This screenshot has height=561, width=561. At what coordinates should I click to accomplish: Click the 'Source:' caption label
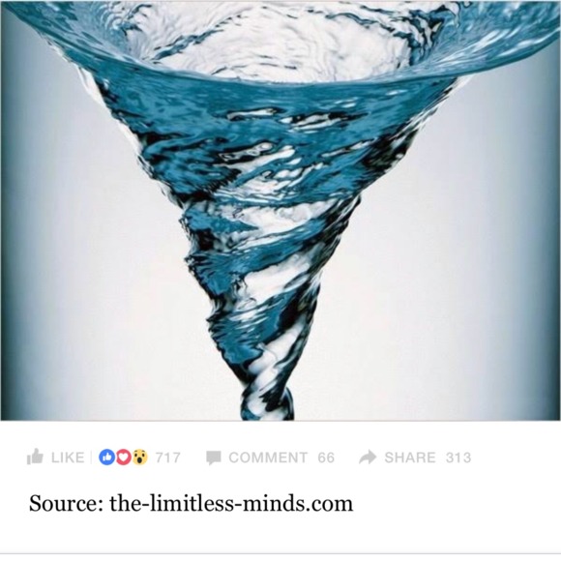pos(66,503)
